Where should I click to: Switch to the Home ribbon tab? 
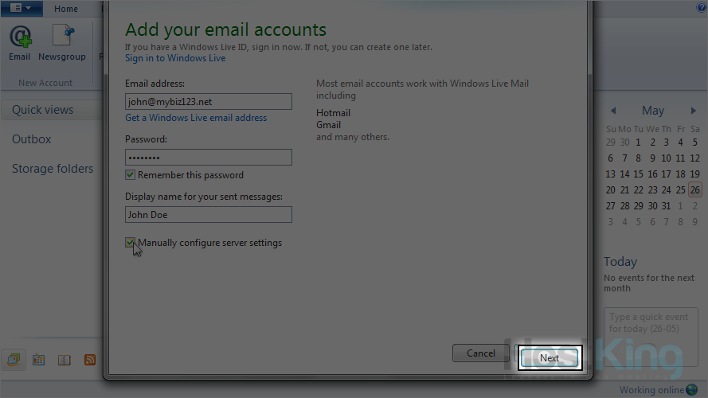(x=66, y=9)
